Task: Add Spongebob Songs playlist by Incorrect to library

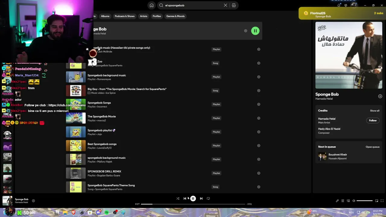Action: (258, 104)
